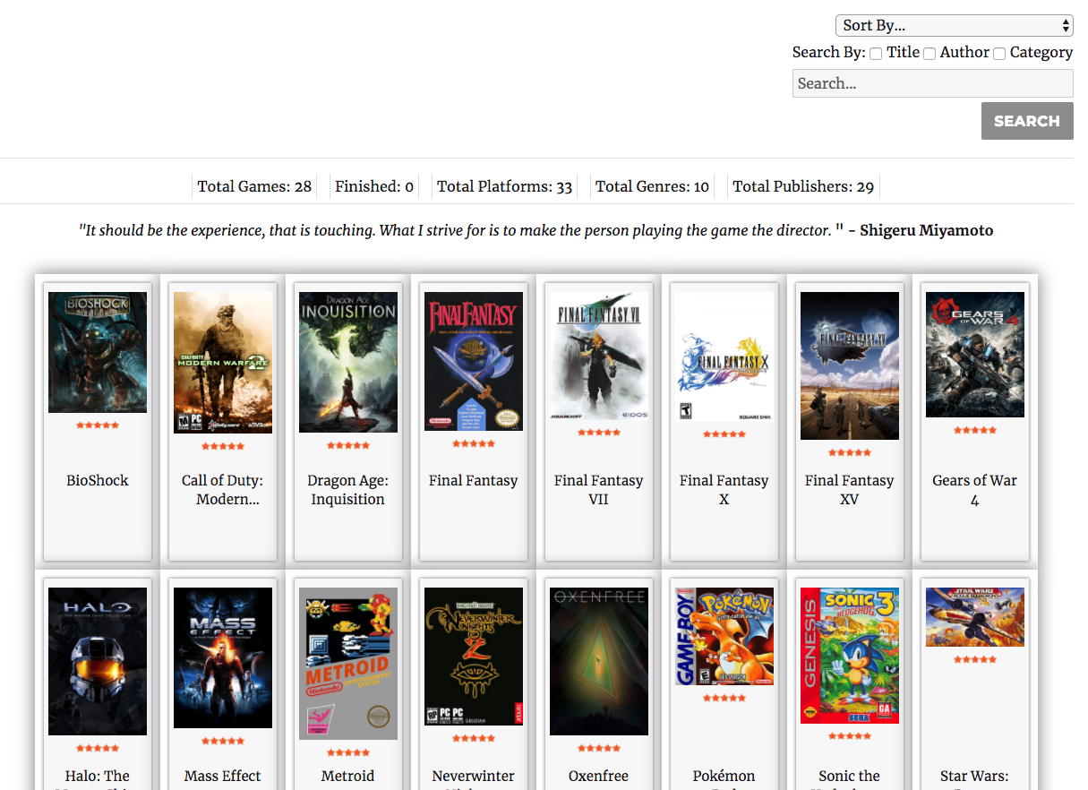Select the Final Fantasy X cover
This screenshot has width=1088, height=790.
point(724,356)
